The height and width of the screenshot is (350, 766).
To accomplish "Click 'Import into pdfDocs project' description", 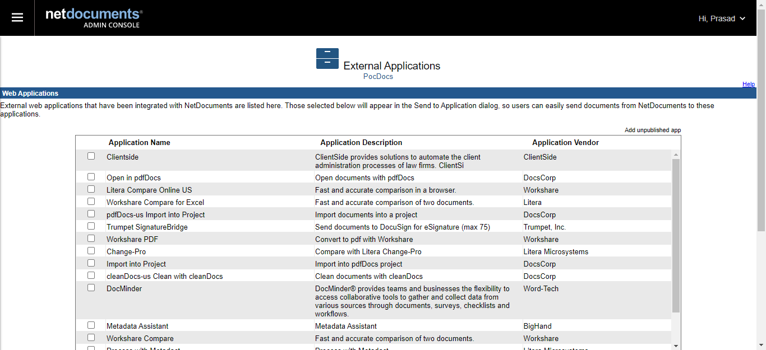I will (x=359, y=264).
